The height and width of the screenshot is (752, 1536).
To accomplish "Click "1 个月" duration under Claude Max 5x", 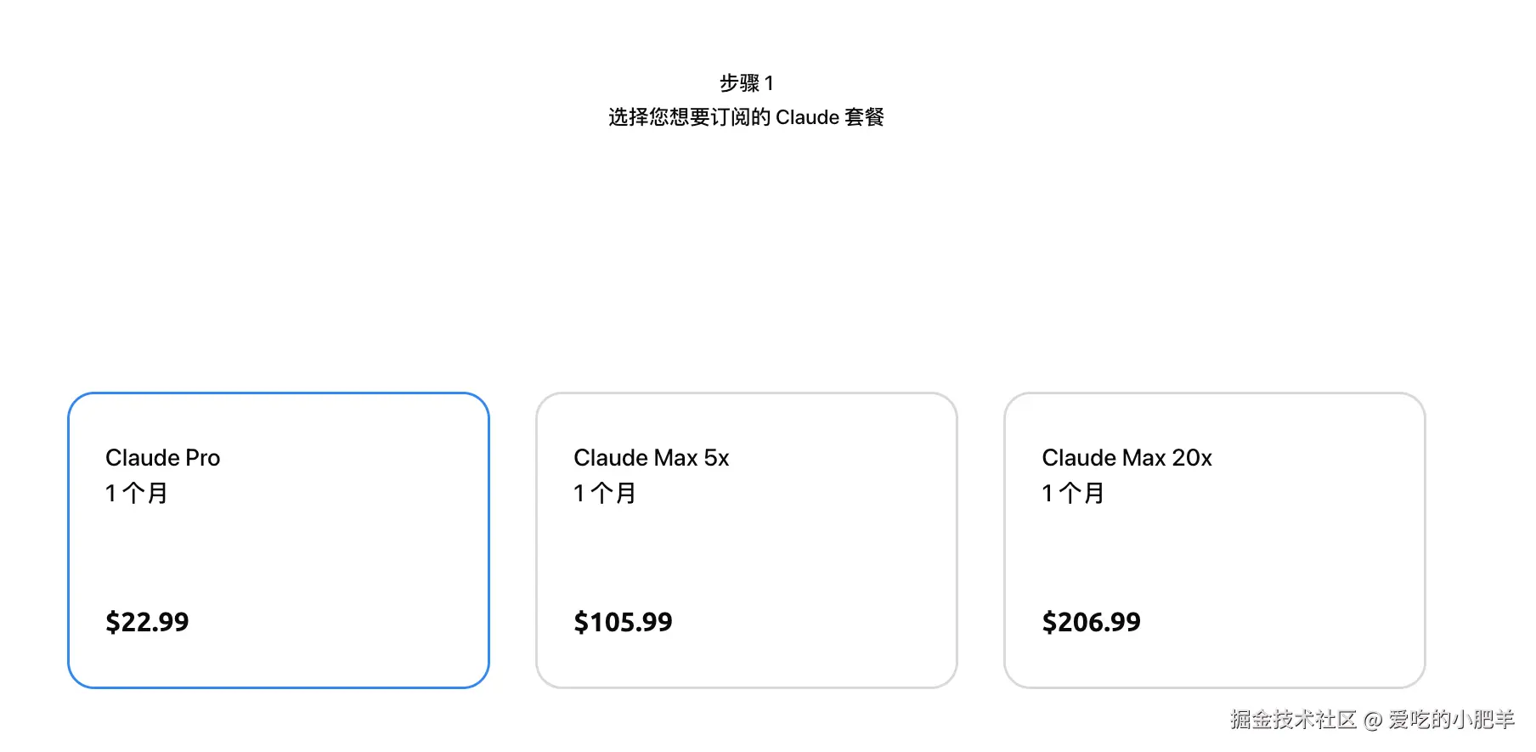I will coord(605,493).
